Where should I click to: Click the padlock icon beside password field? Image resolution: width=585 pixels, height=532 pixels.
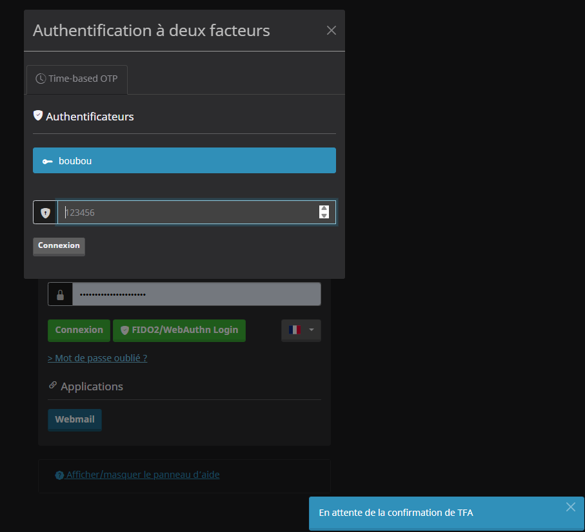coord(60,294)
